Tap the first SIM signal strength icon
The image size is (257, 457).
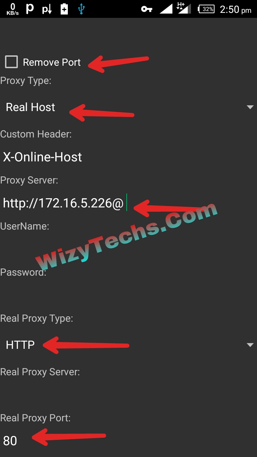(166, 9)
